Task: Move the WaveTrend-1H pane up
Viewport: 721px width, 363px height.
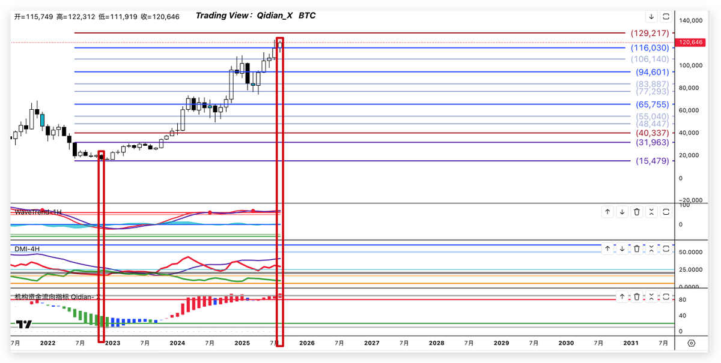Action: click(607, 212)
